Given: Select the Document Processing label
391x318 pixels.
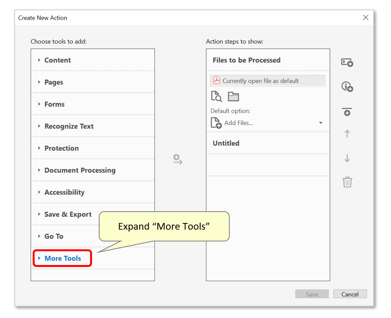Looking at the screenshot, I should pyautogui.click(x=80, y=170).
